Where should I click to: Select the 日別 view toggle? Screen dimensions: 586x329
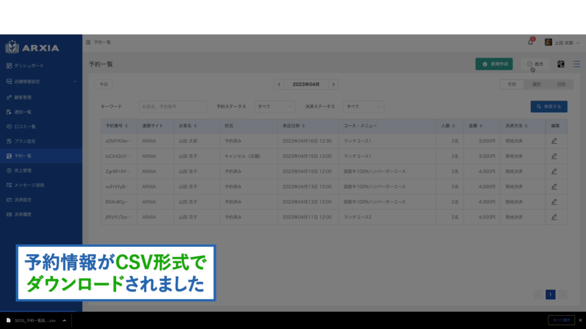tap(561, 85)
